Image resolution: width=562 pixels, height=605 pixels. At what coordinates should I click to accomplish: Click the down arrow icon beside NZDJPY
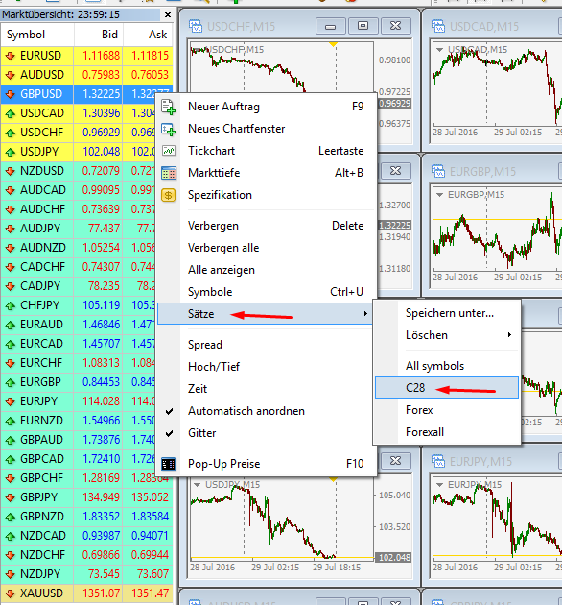pos(11,574)
